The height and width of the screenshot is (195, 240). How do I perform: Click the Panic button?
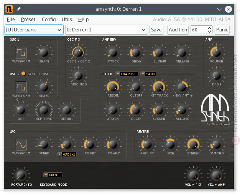point(222,30)
